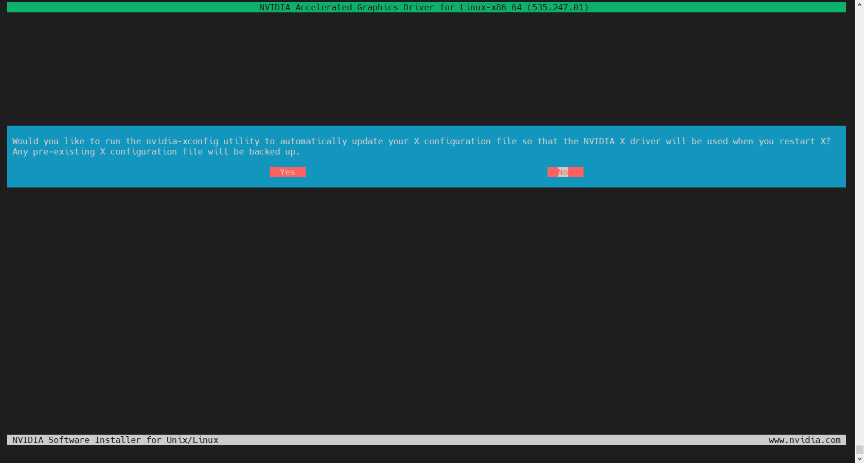Select Yes to run nvidia-xconfig

click(287, 172)
